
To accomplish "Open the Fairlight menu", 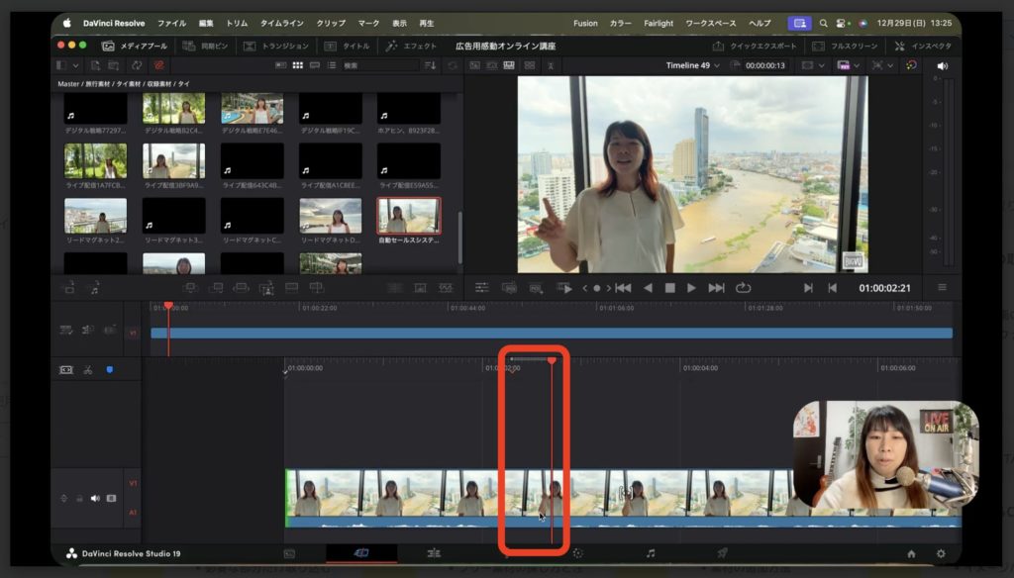I will tap(658, 23).
